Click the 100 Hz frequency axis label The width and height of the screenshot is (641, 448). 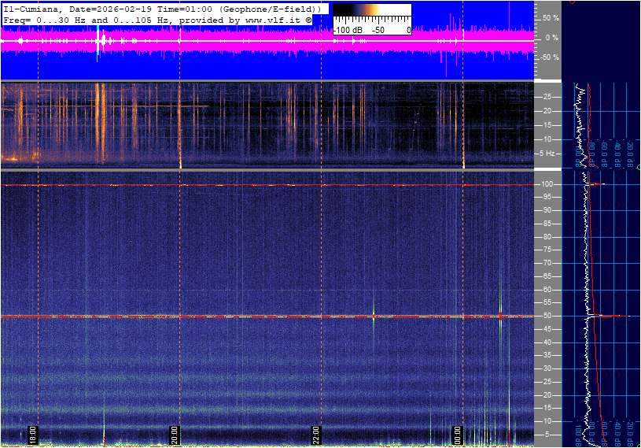(x=547, y=184)
